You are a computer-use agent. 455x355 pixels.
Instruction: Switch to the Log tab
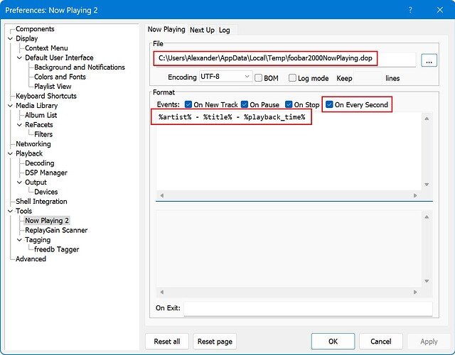pyautogui.click(x=225, y=30)
